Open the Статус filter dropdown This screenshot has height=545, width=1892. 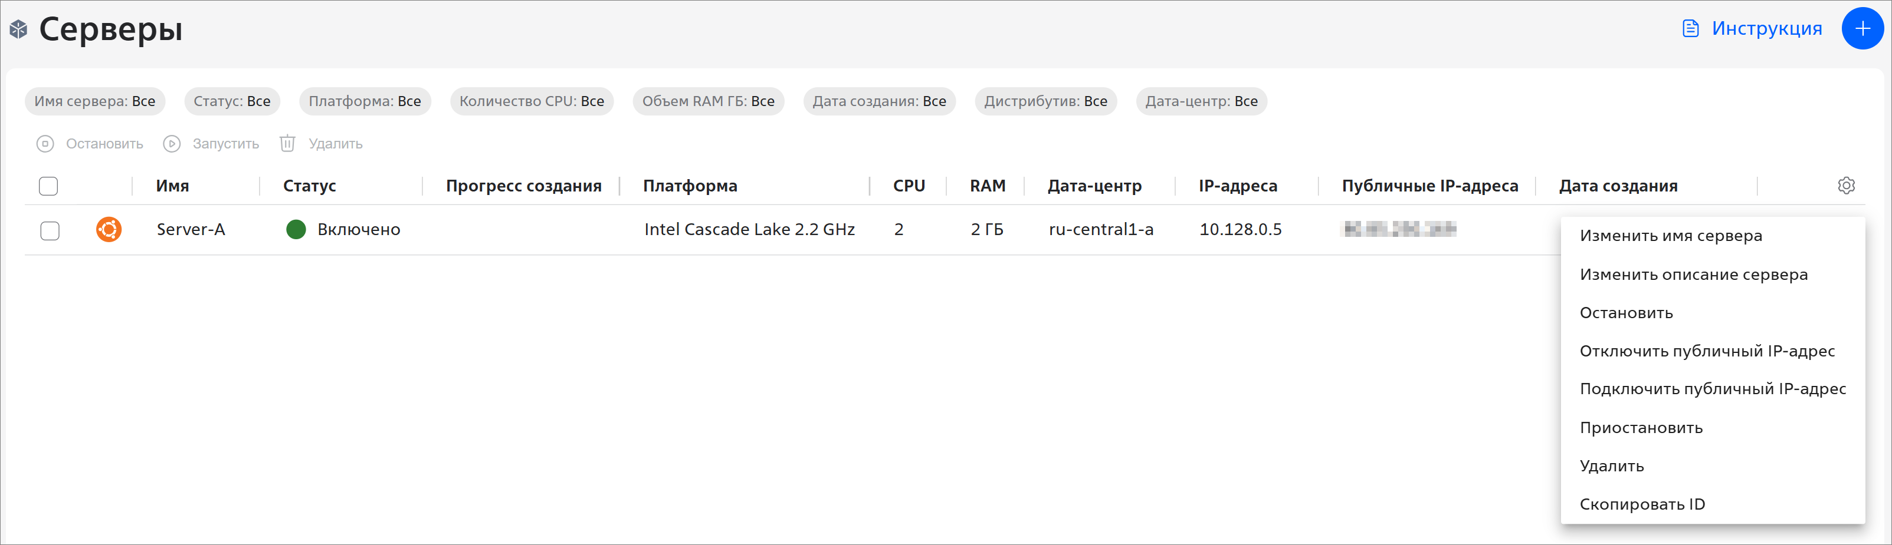pos(231,101)
